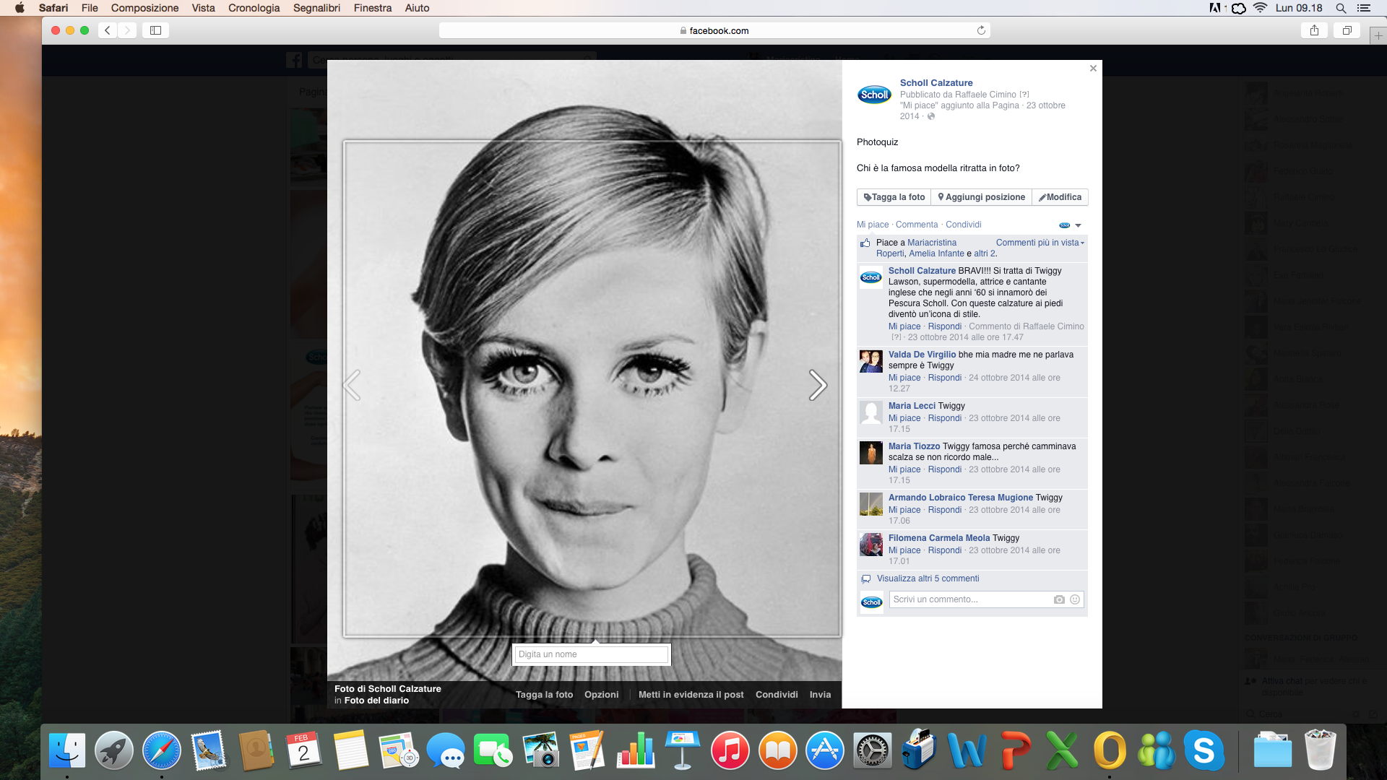Launch FaceTime from the Dock
This screenshot has width=1387, height=780.
[493, 750]
